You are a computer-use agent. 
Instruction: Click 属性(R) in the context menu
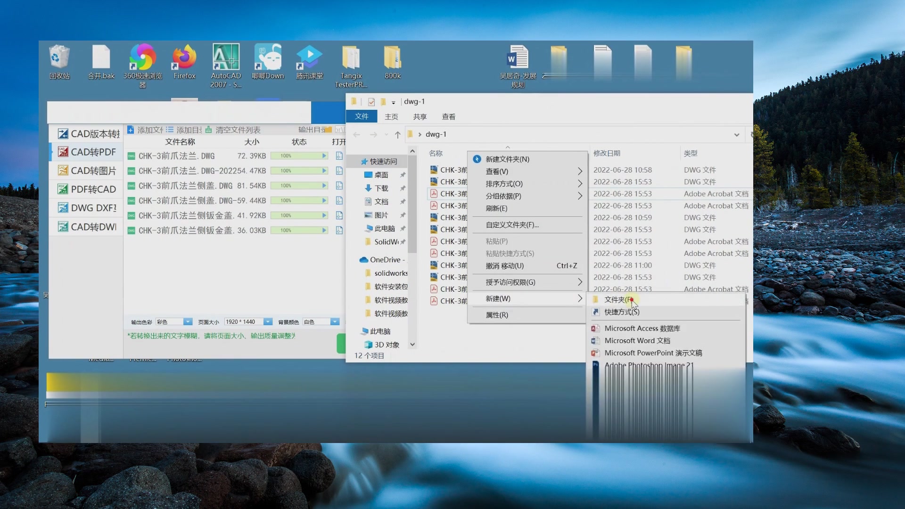[x=527, y=315]
